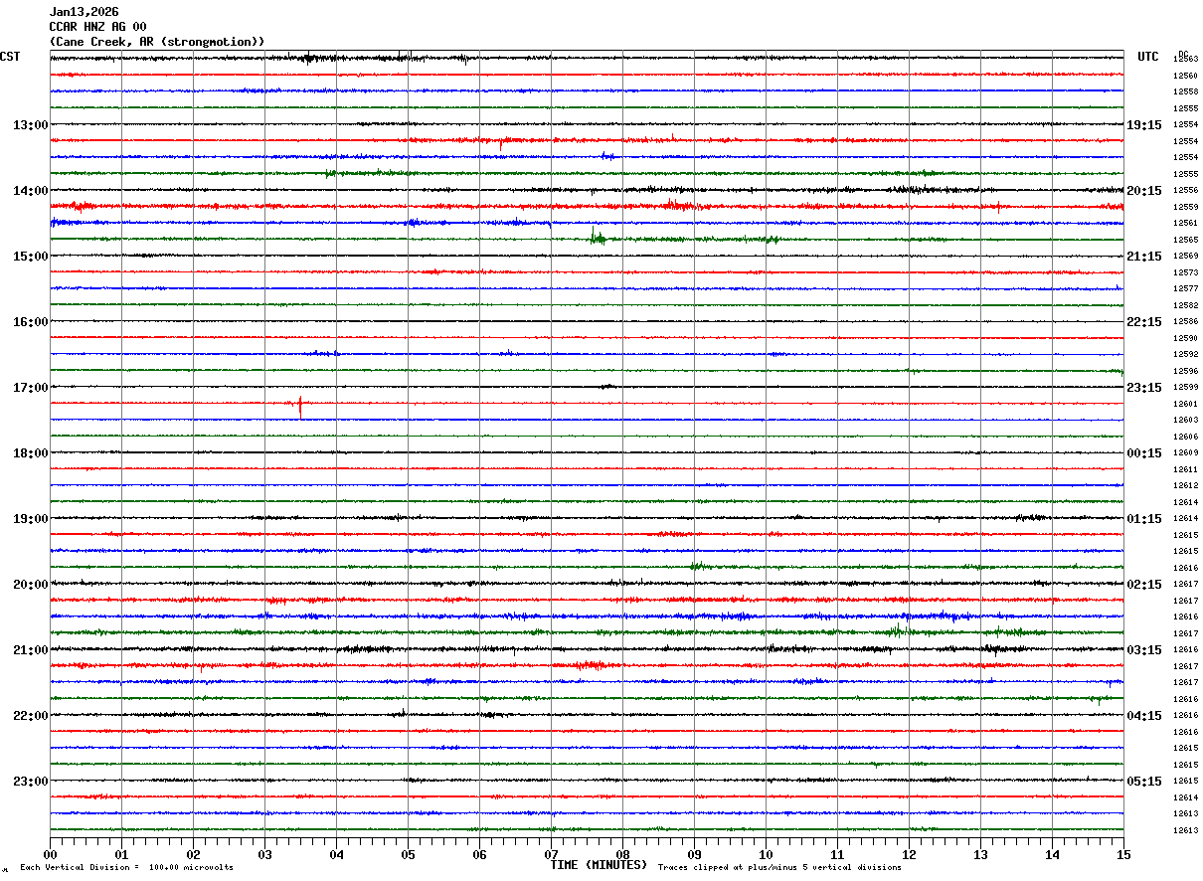Click the 04:15 UTC time label

(x=1143, y=716)
